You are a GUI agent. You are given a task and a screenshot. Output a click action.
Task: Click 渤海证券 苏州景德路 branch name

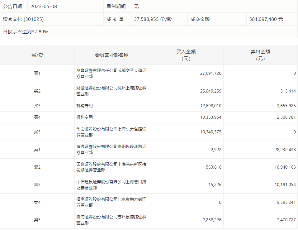(111, 220)
